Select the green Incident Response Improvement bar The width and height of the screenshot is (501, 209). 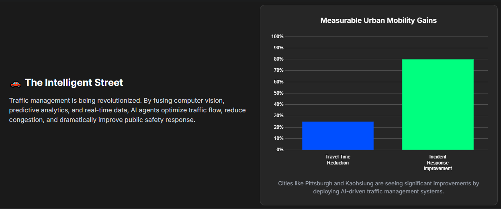[x=438, y=104]
